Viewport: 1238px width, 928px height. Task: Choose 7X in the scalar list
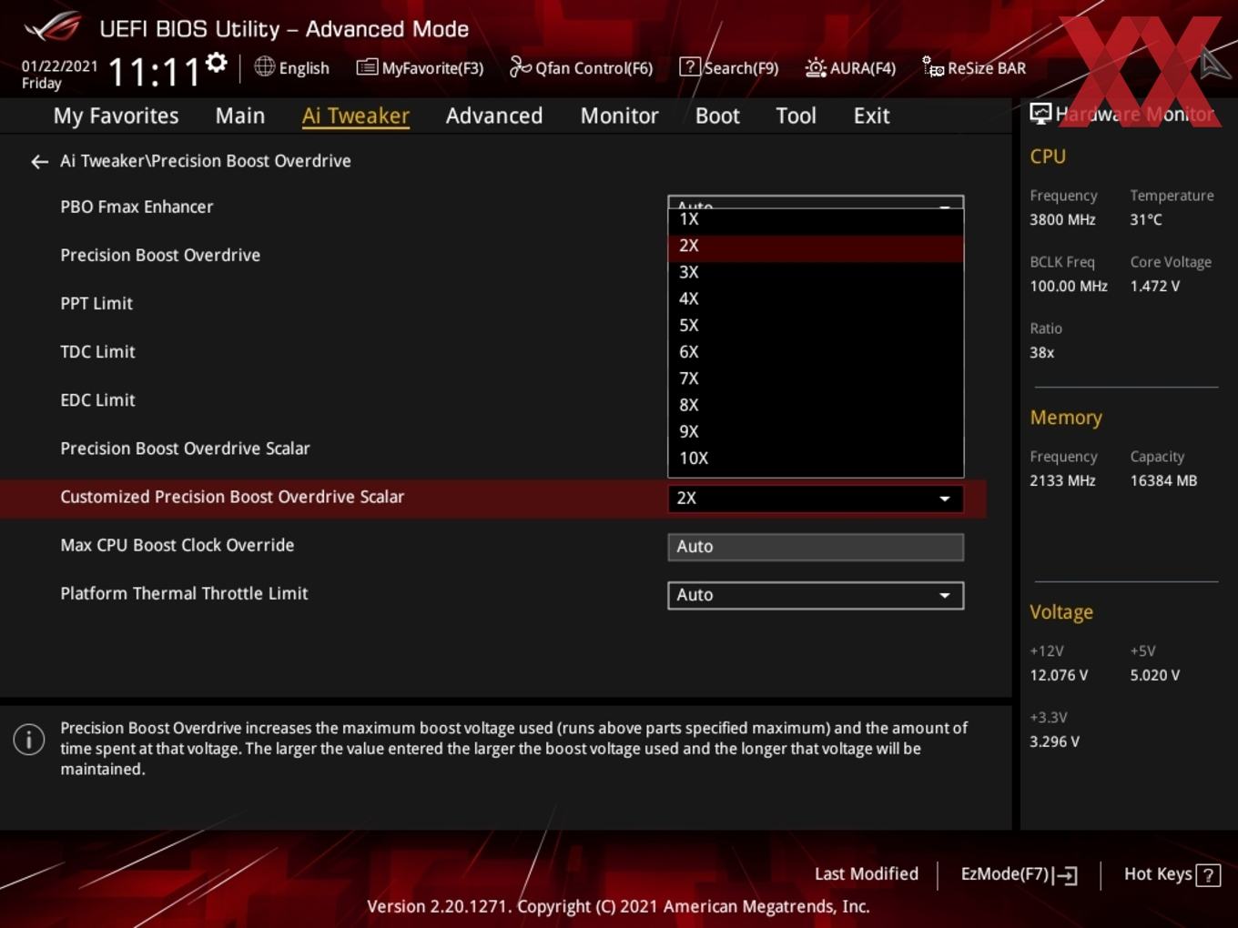click(816, 378)
